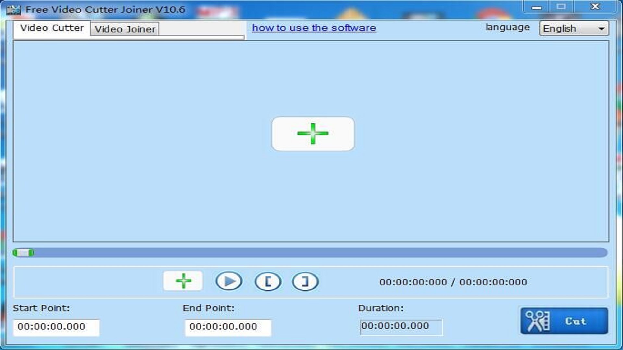Click the small green plus toolbar button

[183, 281]
